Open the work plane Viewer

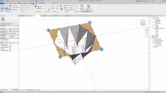[40, 9]
